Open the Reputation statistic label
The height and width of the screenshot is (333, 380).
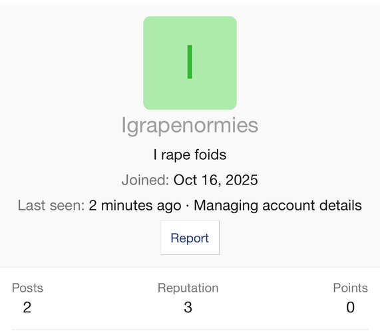click(188, 288)
